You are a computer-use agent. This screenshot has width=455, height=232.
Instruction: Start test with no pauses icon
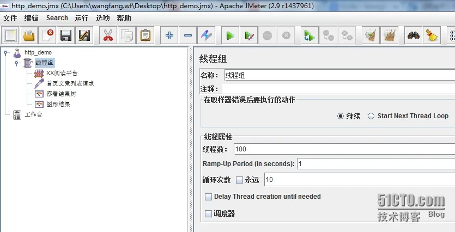pyautogui.click(x=248, y=35)
